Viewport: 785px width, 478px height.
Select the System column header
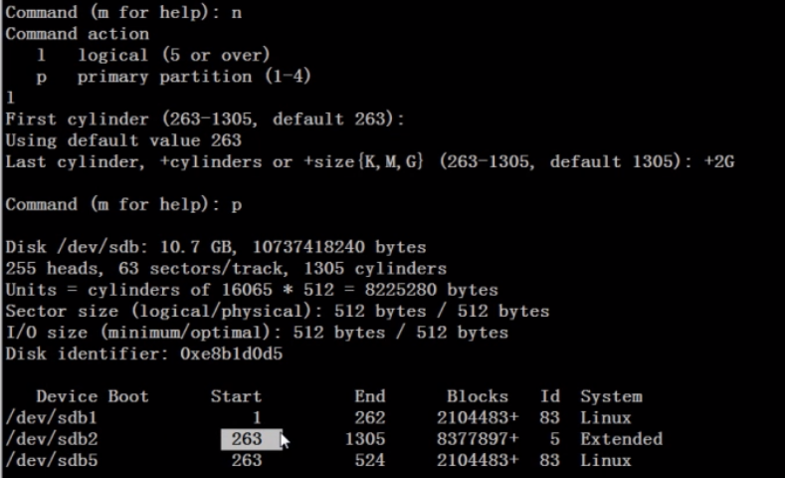click(611, 396)
